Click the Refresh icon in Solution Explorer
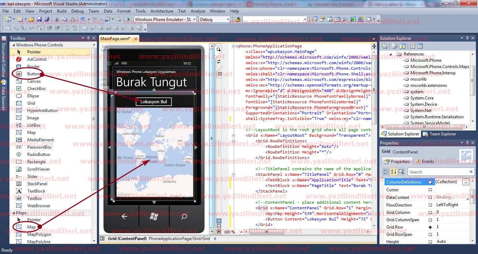Viewport: 478px width, 254px height. (402, 46)
